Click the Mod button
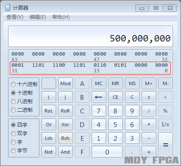 point(65,83)
